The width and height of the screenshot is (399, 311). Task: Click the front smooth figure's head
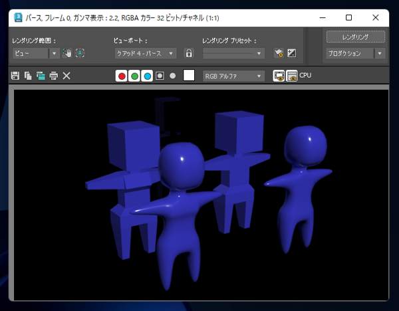point(181,165)
